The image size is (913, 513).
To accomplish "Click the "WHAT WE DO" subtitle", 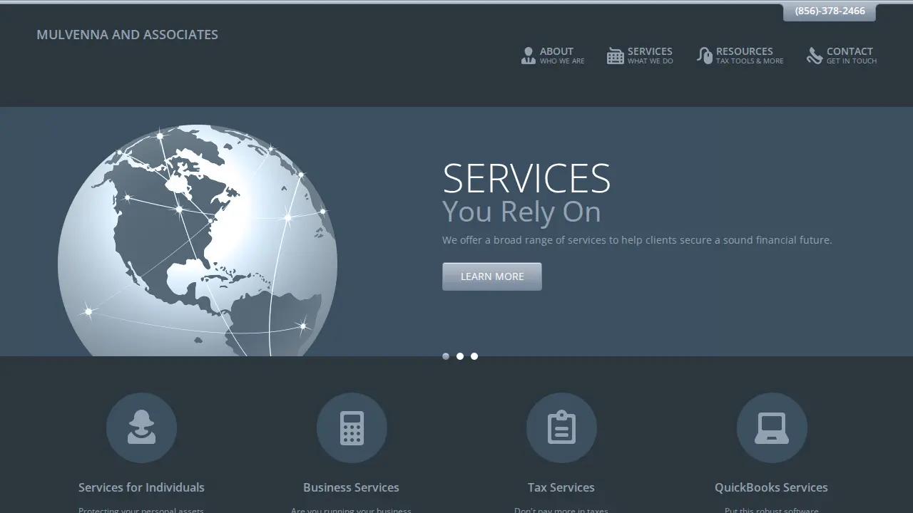I will [651, 61].
